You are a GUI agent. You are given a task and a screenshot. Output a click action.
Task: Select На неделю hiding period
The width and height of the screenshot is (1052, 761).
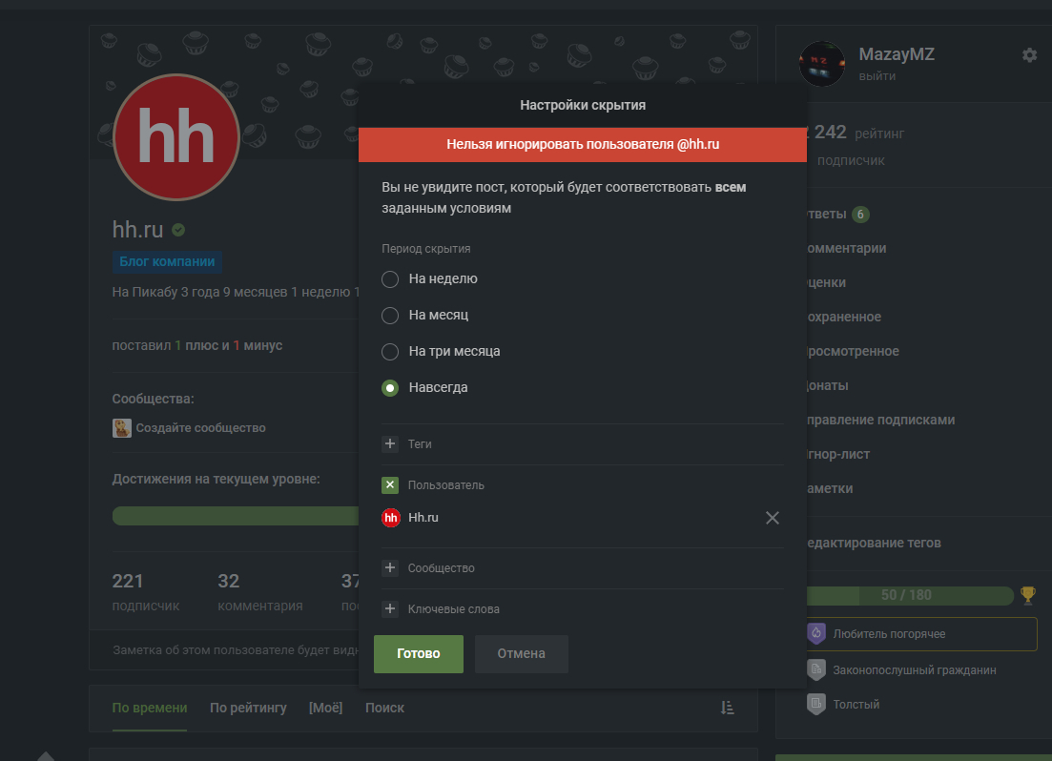click(390, 278)
